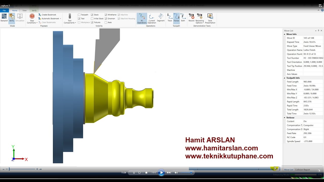324x182 pixels.
Task: Choose the Segment operations icon
Action: (161, 18)
